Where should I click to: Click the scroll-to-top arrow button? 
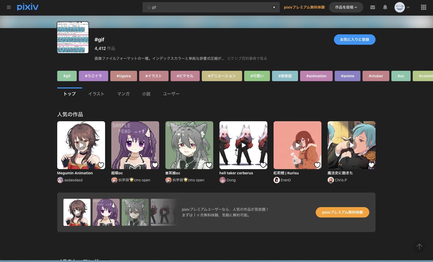coord(419,246)
